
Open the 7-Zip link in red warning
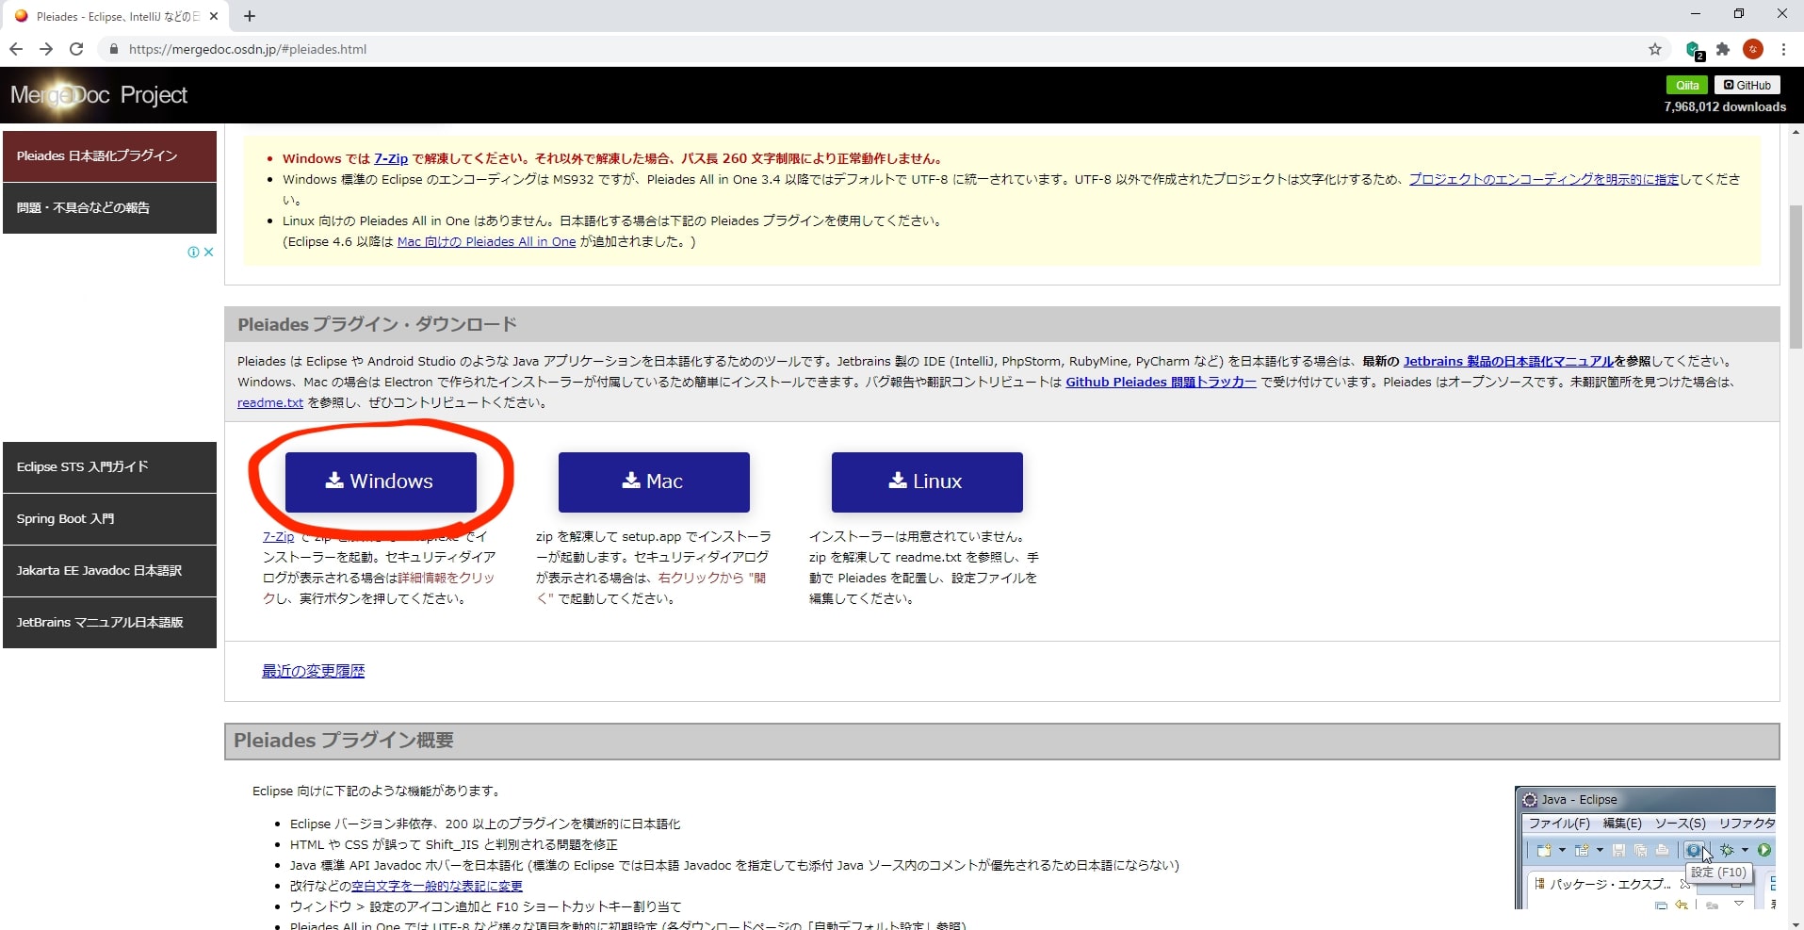tap(391, 158)
